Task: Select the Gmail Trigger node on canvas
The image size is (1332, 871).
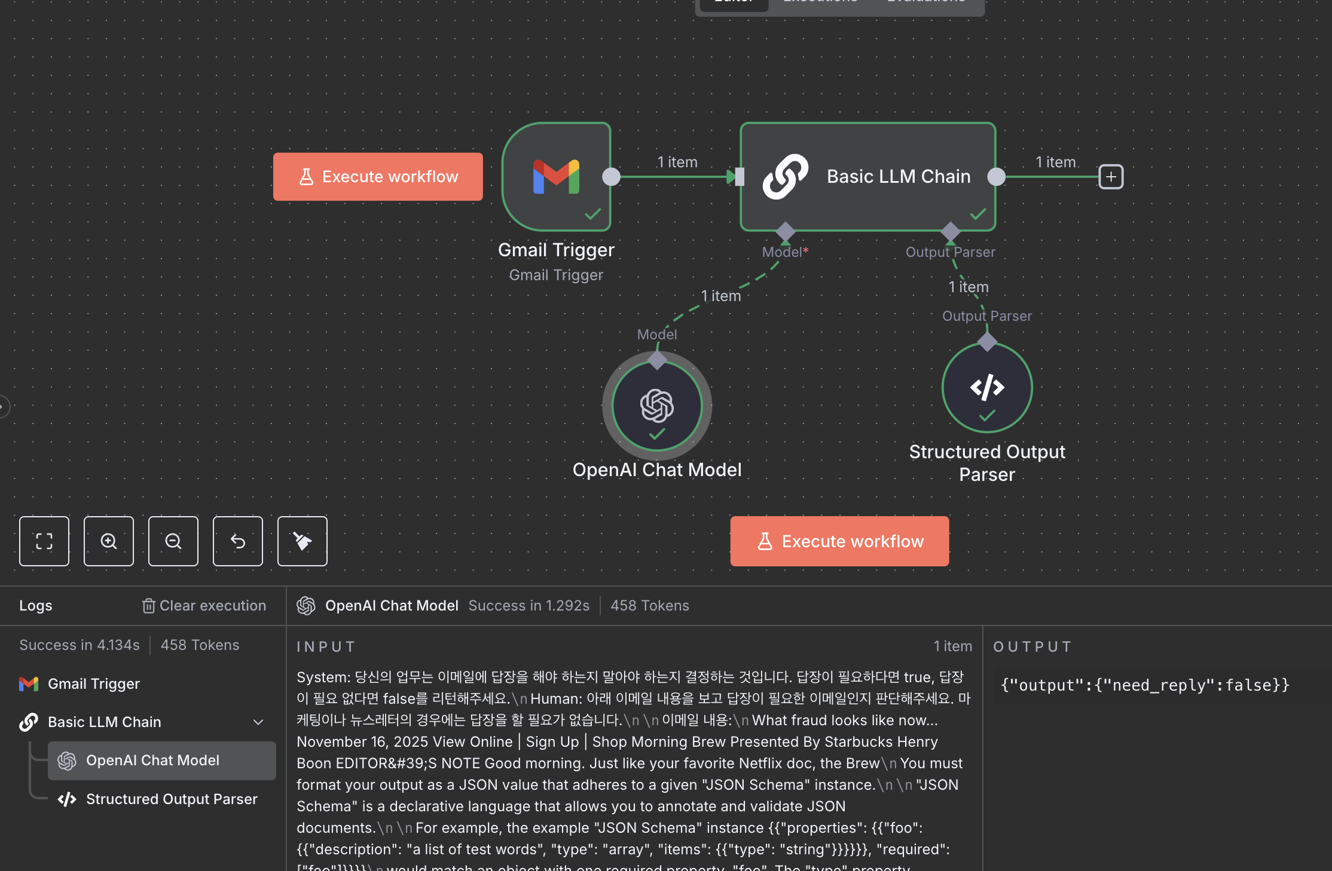Action: 556,177
